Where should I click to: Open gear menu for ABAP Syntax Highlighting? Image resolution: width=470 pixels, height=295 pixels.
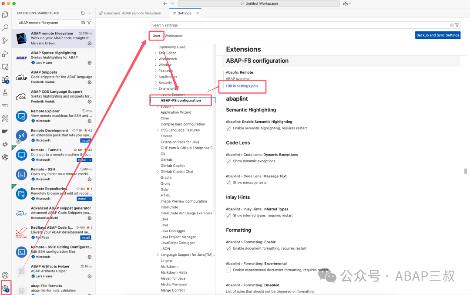90,63
